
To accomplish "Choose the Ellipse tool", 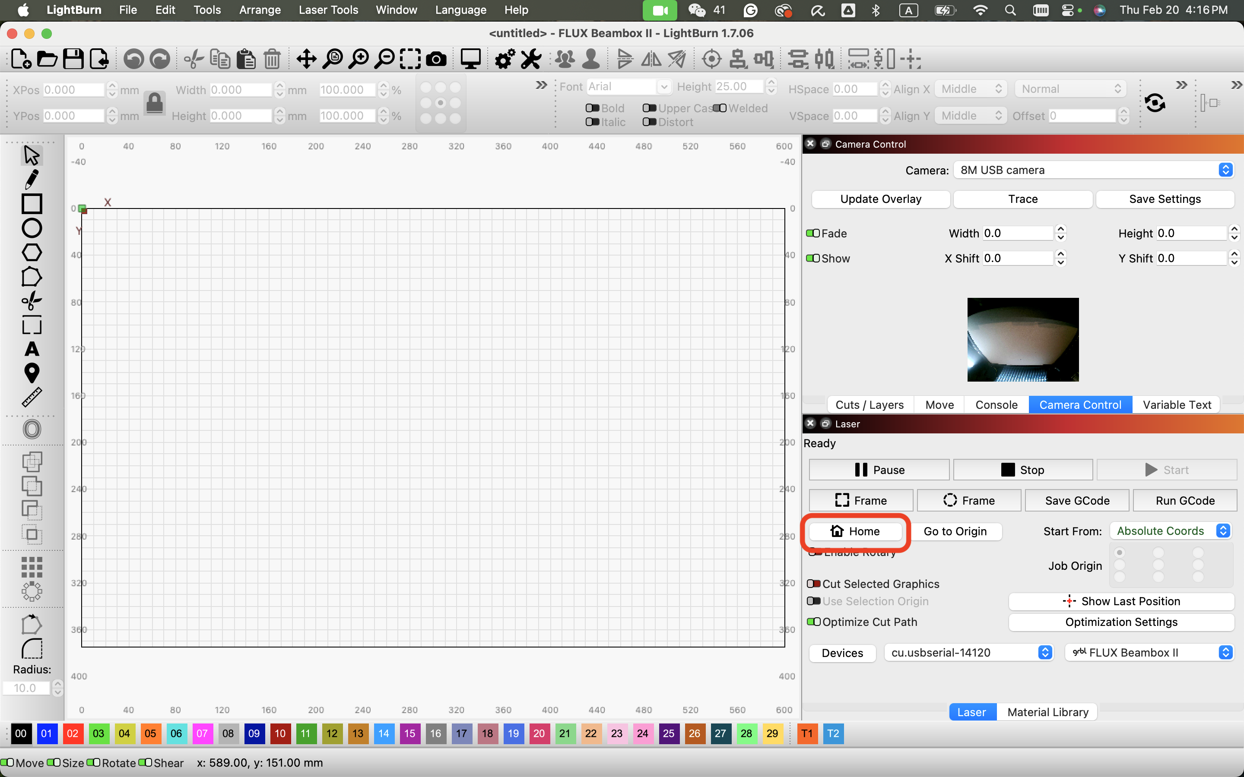I will tap(32, 228).
